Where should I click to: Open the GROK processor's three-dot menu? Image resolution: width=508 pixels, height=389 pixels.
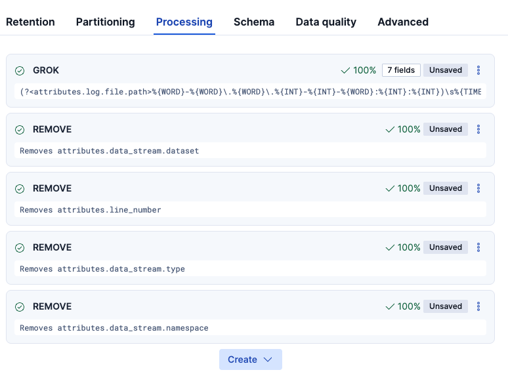click(x=478, y=70)
